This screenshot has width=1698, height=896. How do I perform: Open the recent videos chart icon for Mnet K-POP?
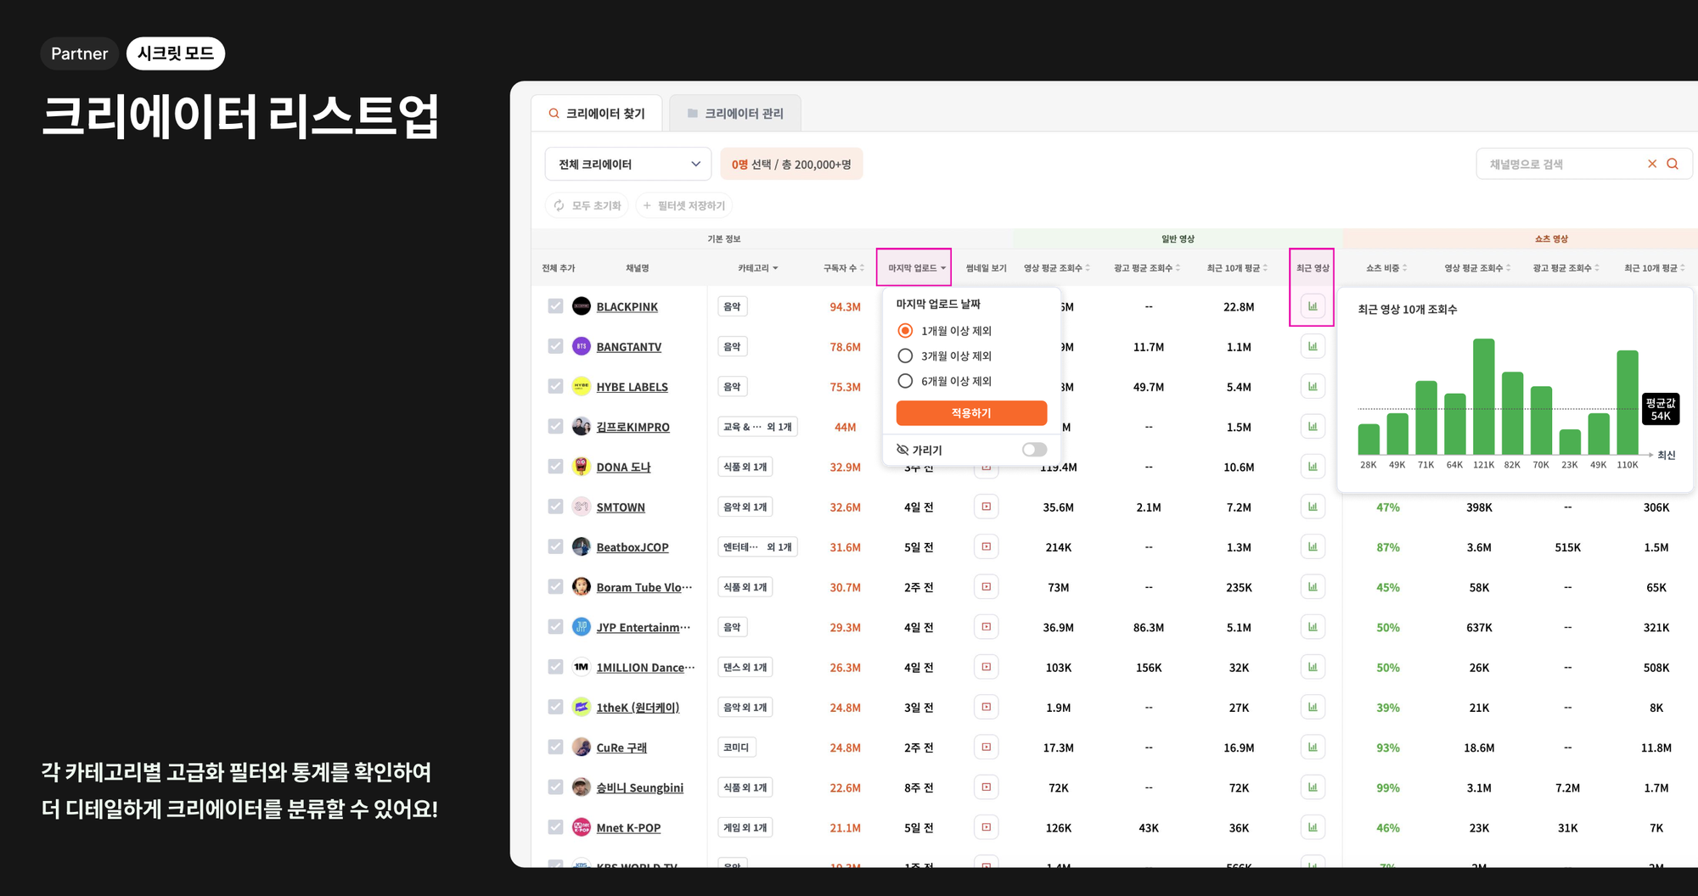click(x=1313, y=827)
